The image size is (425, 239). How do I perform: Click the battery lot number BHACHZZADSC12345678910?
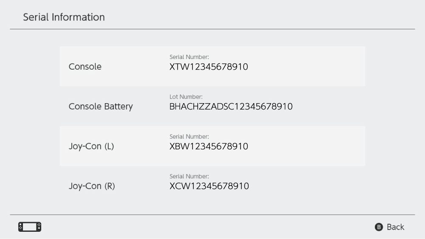click(x=231, y=107)
